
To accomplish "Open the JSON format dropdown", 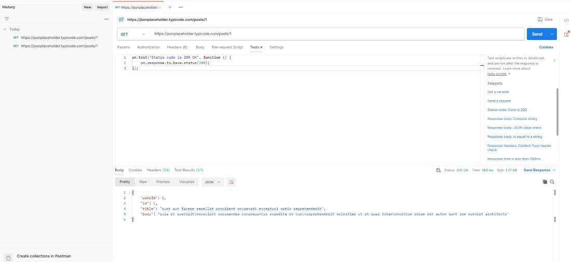I will click(x=212, y=182).
